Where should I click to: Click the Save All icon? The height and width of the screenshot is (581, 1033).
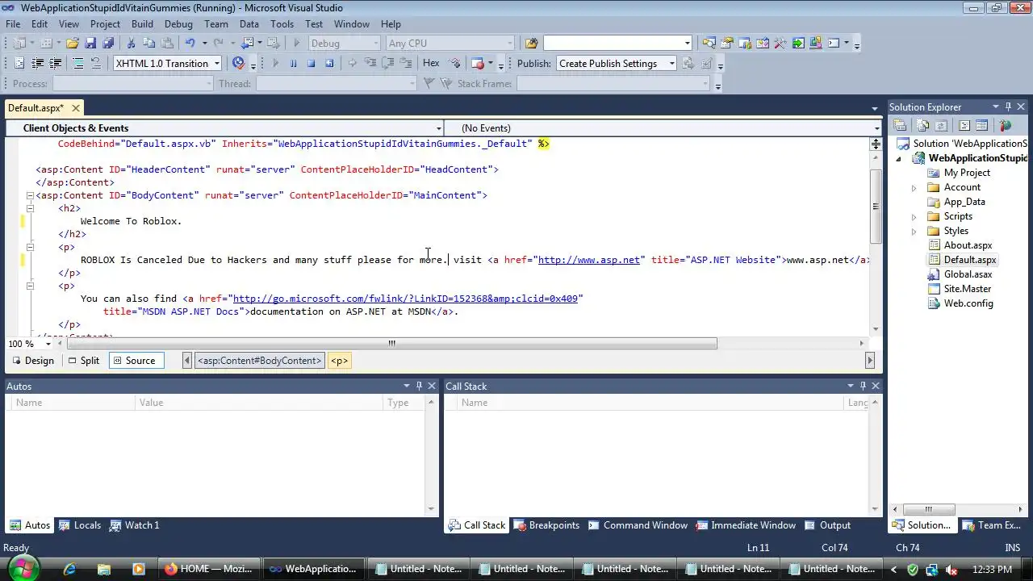[x=108, y=43]
